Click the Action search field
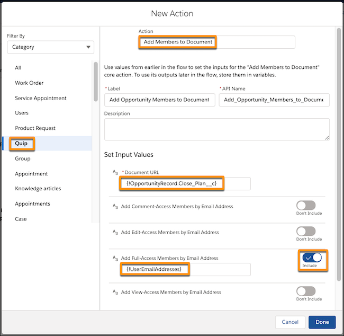 click(x=217, y=42)
